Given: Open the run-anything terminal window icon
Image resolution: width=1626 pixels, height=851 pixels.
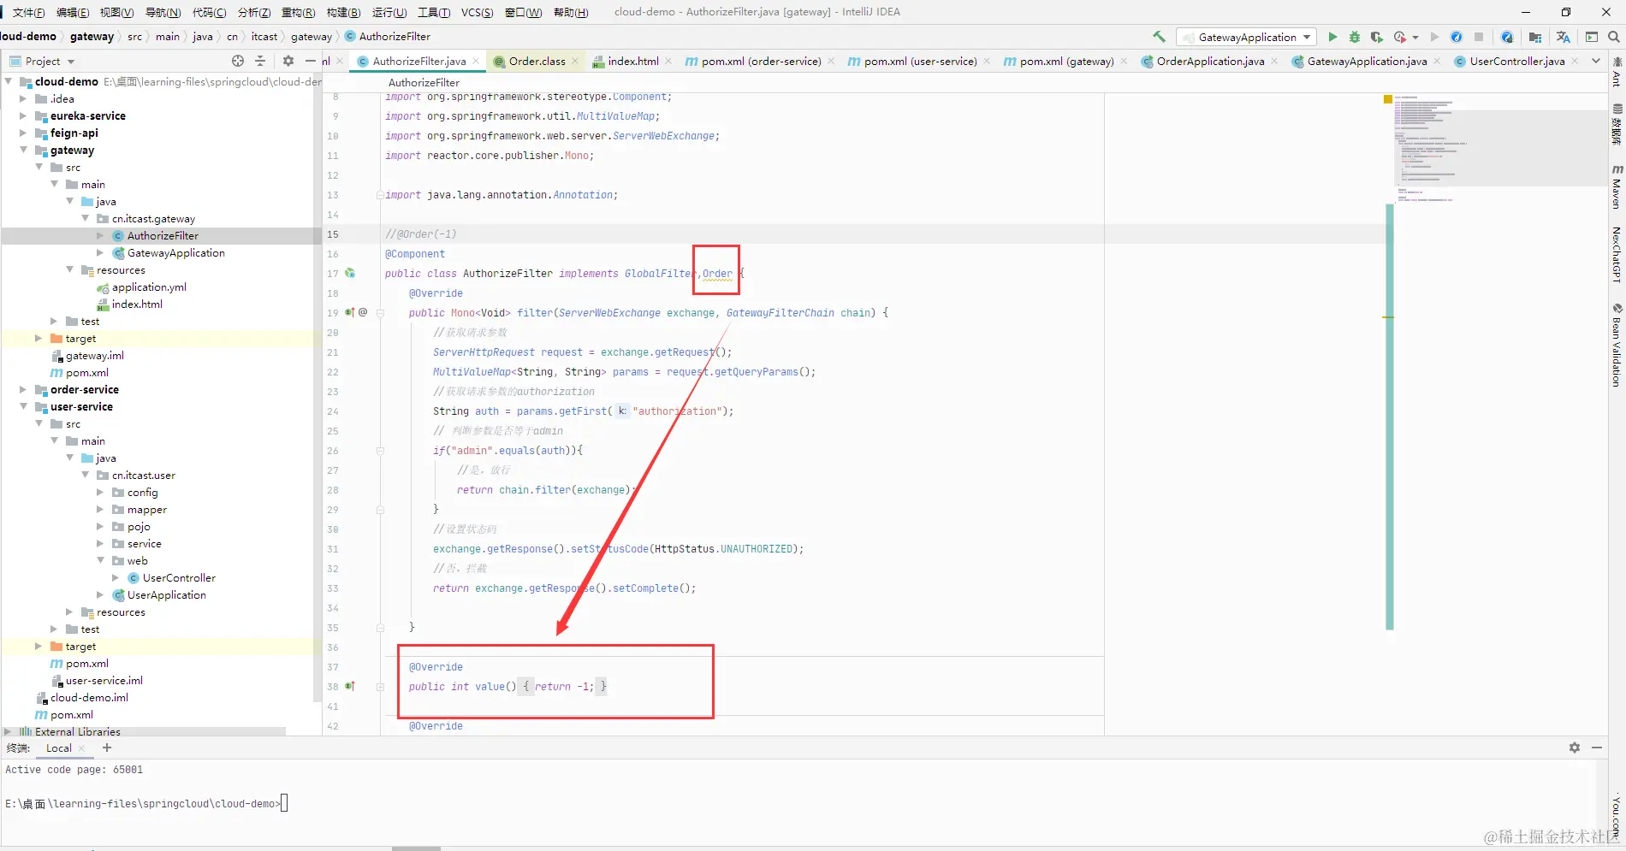Looking at the screenshot, I should pyautogui.click(x=1592, y=37).
